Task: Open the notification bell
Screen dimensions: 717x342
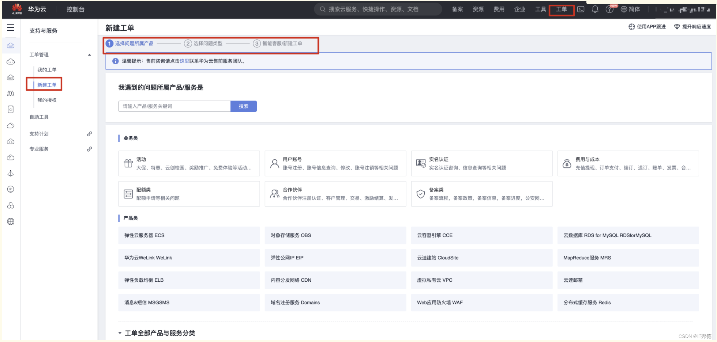Action: (595, 9)
